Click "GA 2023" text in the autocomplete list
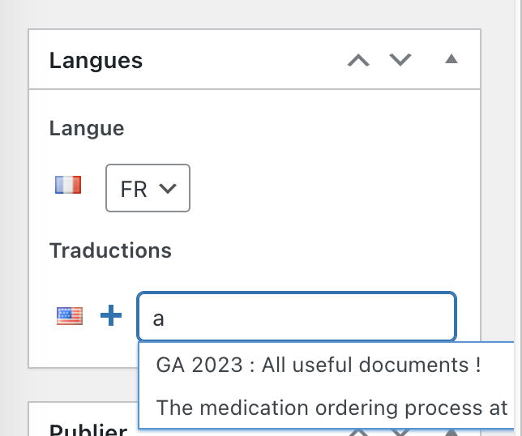522x436 pixels. tap(188, 365)
